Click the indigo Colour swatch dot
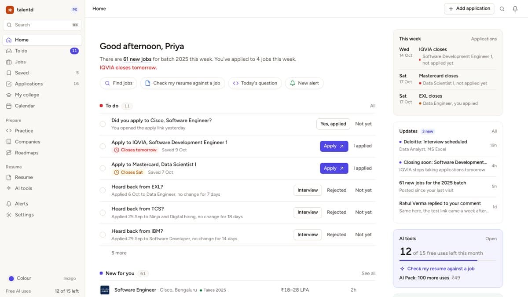Viewport: 528px width, 297px height. (11, 279)
